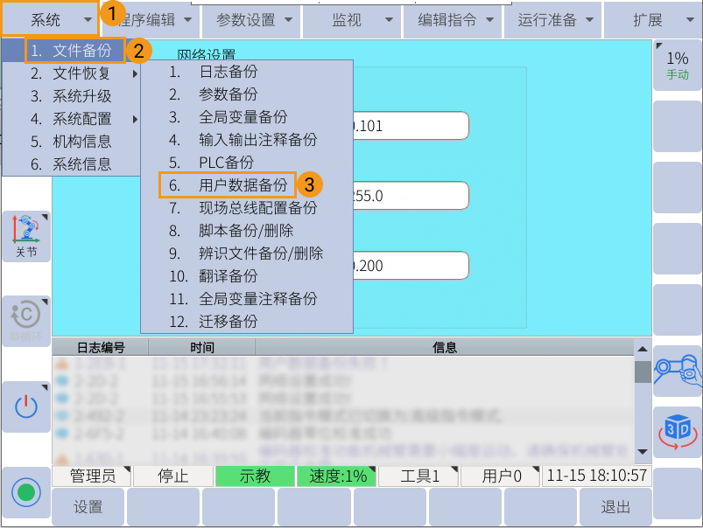Open the 扩展 dropdown menu
This screenshot has height=528, width=703.
(654, 20)
